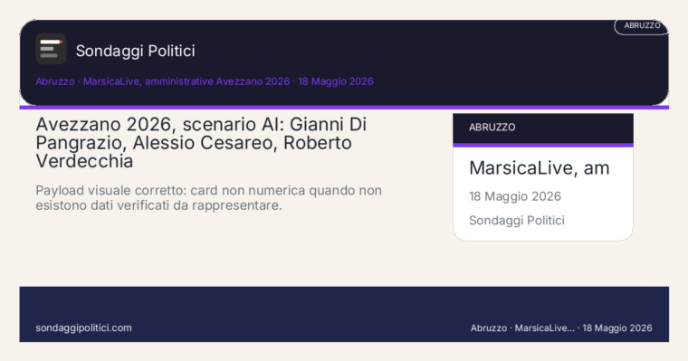688x361 pixels.
Task: Select the Avezzano 2026 scenario headline
Action: [201, 143]
